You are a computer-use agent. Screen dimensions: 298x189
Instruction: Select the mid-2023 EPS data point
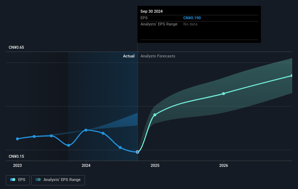click(x=51, y=136)
